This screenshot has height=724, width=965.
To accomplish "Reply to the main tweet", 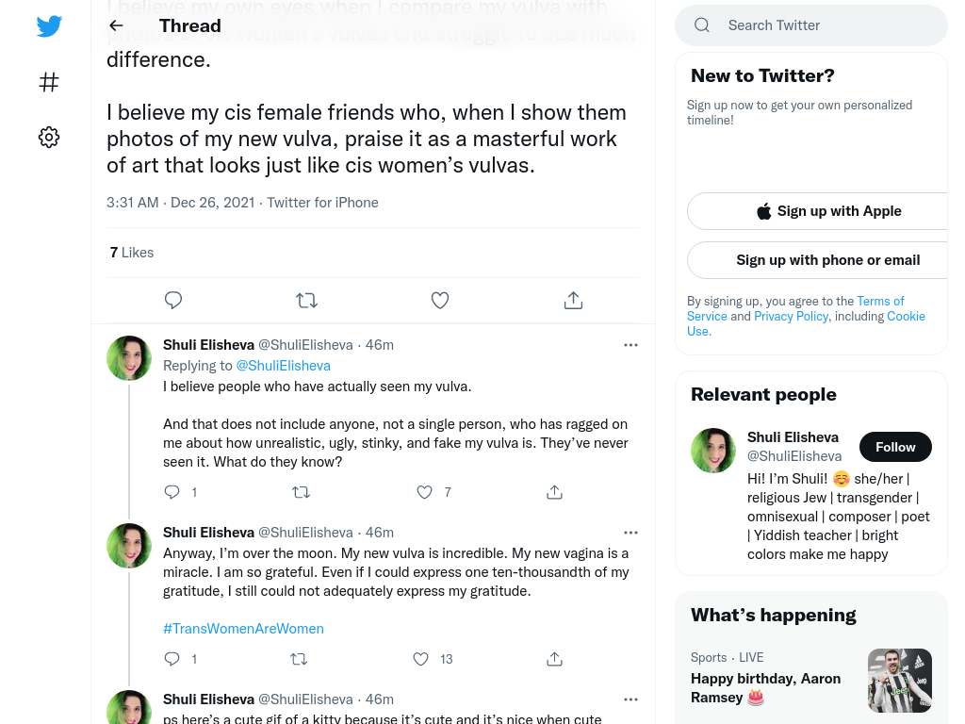I will tap(173, 300).
